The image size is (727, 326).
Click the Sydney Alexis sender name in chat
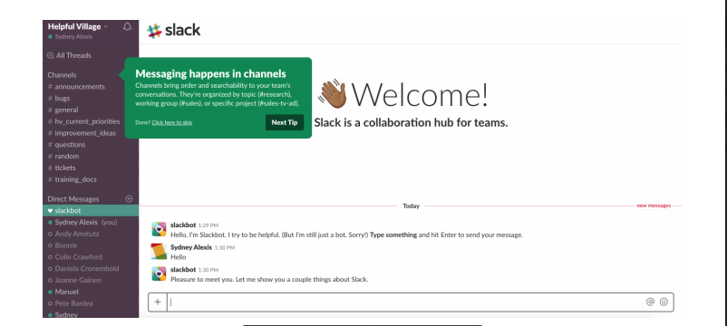point(191,248)
